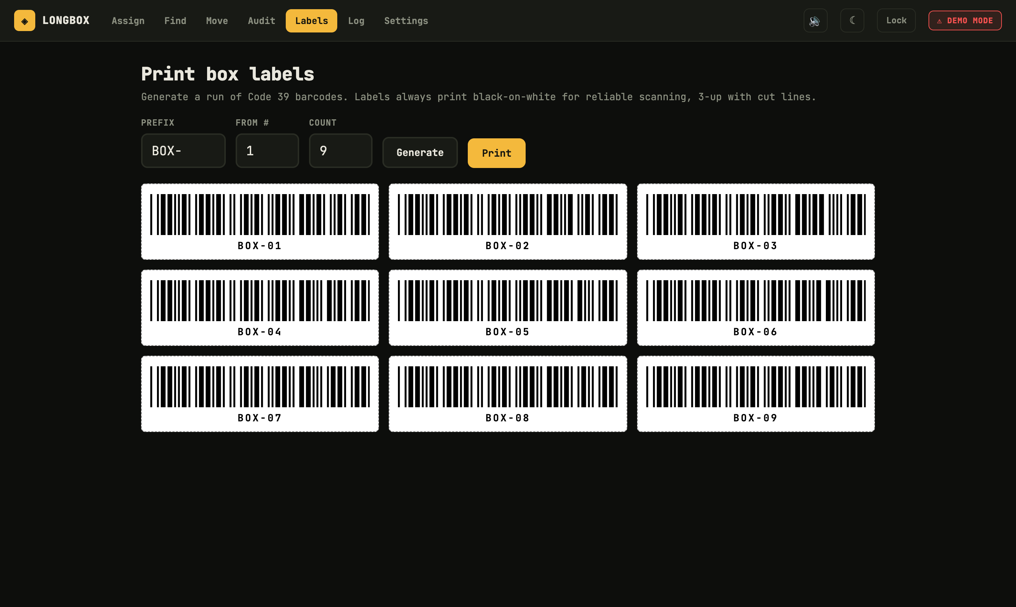
Task: Select the BOX-09 barcode label
Action: pos(756,394)
